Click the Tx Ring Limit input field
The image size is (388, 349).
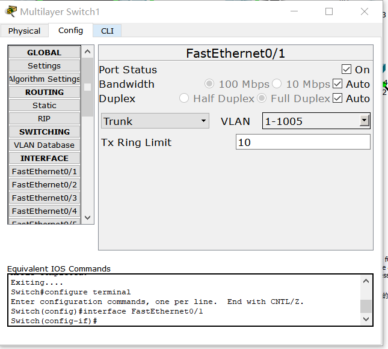303,142
